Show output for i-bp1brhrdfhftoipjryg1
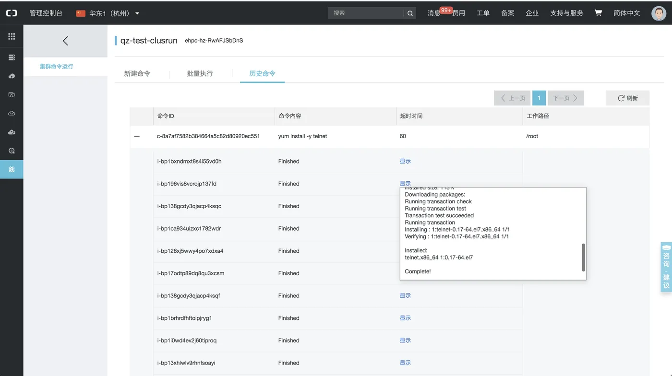Viewport: 672px width, 376px height. click(405, 318)
